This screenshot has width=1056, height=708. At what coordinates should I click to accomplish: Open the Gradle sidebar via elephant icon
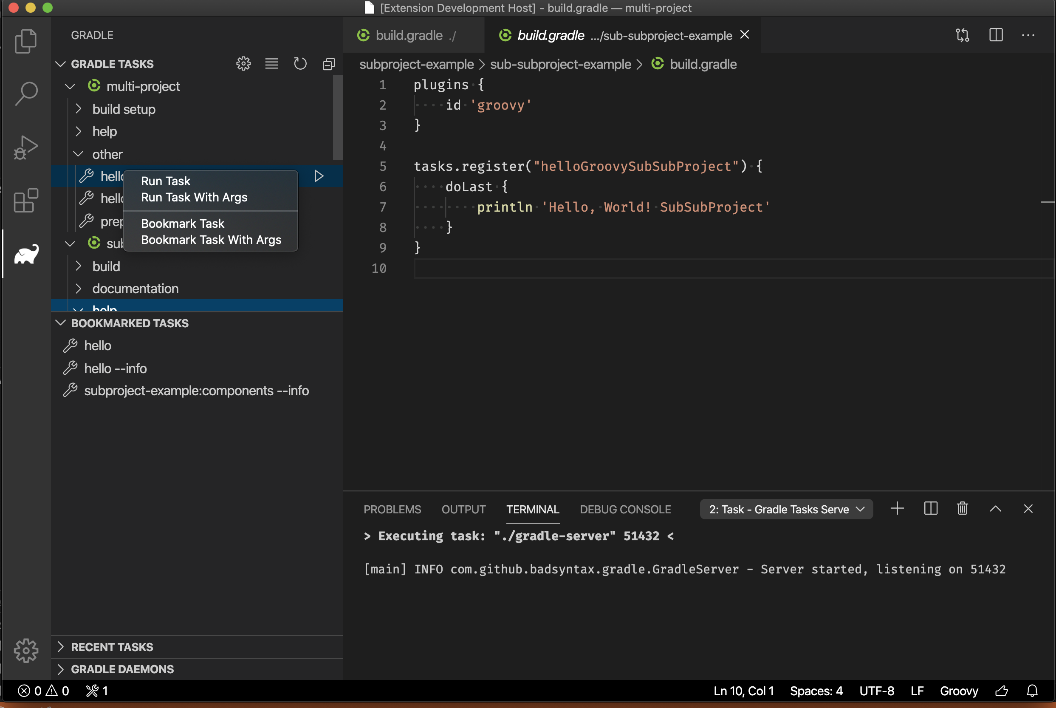(x=26, y=254)
